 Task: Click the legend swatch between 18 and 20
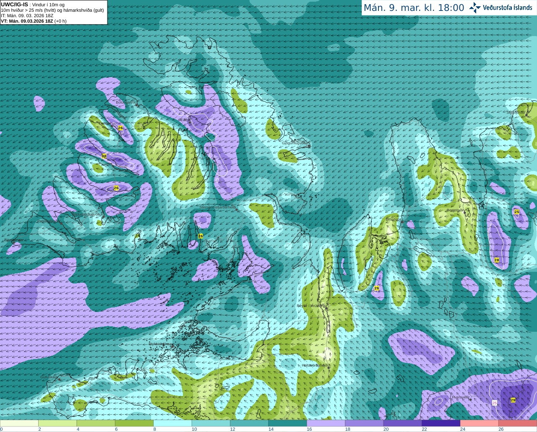click(364, 423)
